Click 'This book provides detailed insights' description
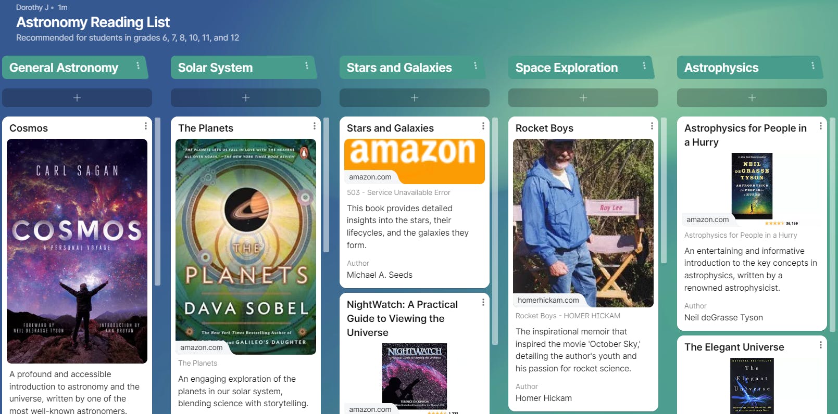This screenshot has width=838, height=414. pos(408,227)
